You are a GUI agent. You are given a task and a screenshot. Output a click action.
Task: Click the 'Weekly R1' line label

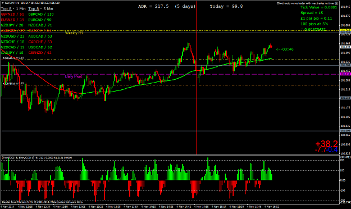(x=74, y=33)
